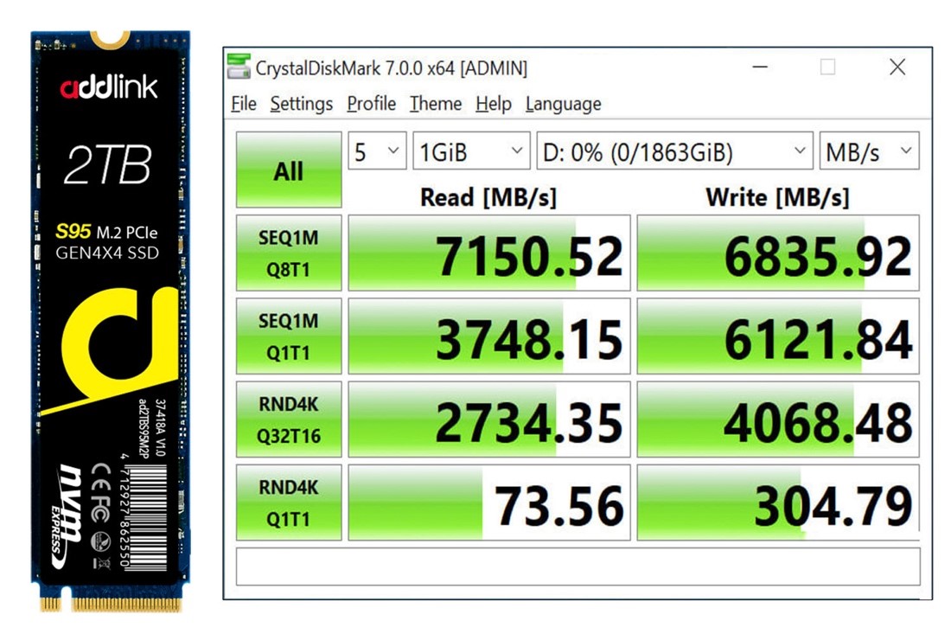Screen dimensions: 951x634
Task: Open the Language menu
Action: (563, 104)
